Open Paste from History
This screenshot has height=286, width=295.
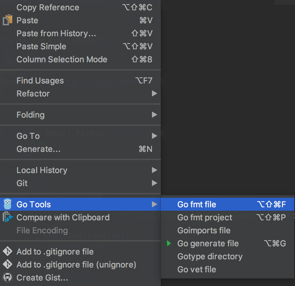pos(56,33)
